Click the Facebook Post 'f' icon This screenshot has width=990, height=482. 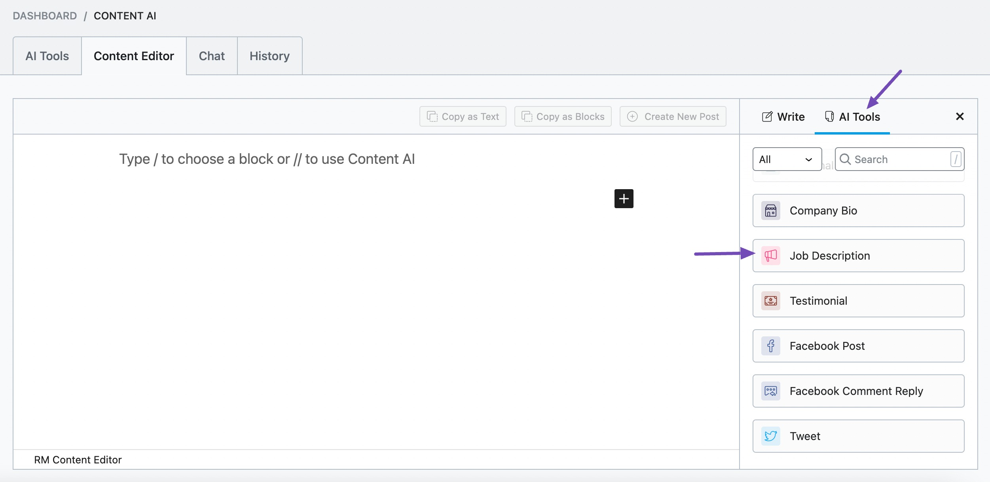coord(770,346)
